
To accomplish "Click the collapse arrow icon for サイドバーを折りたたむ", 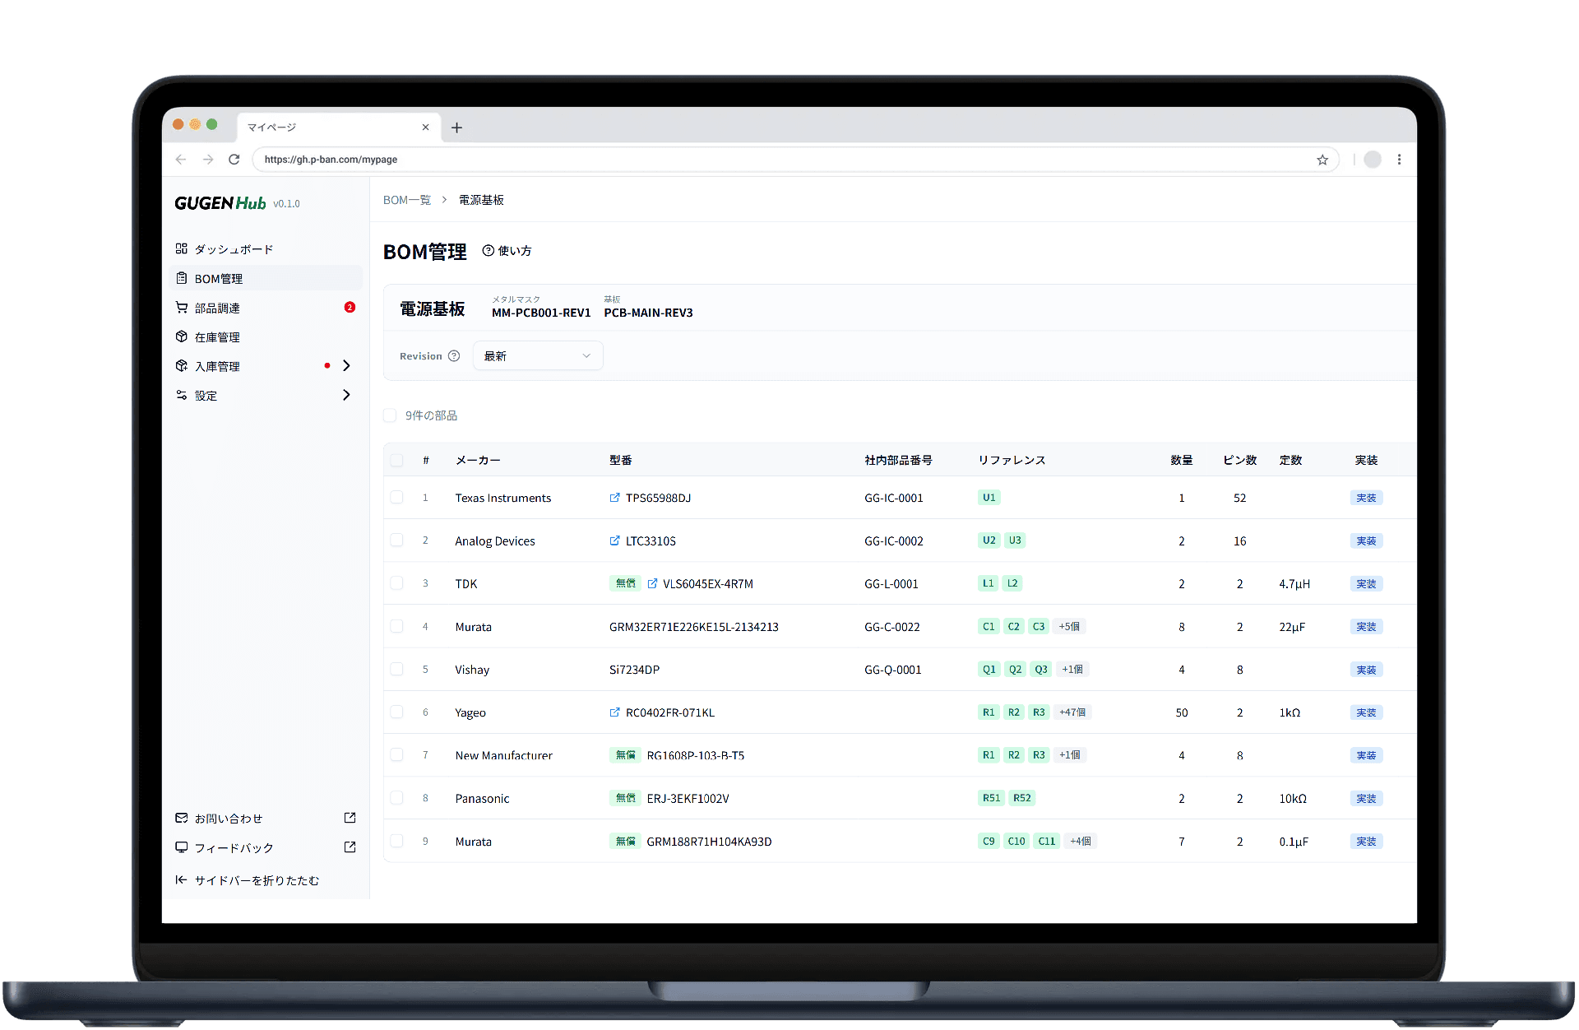I will 181,880.
